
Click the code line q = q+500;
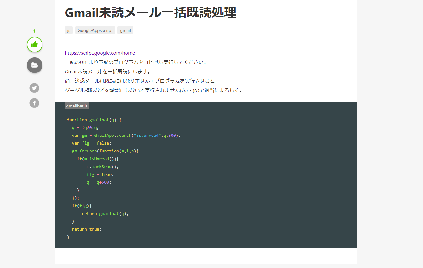click(99, 182)
